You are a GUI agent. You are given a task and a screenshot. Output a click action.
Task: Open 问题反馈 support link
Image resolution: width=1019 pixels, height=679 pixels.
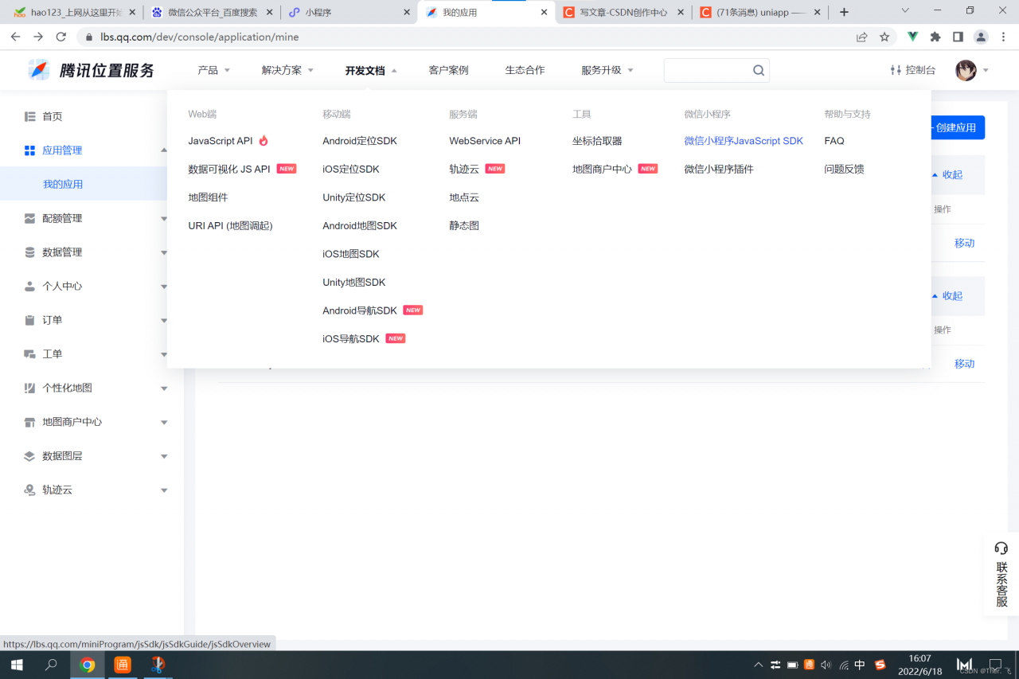pyautogui.click(x=844, y=169)
